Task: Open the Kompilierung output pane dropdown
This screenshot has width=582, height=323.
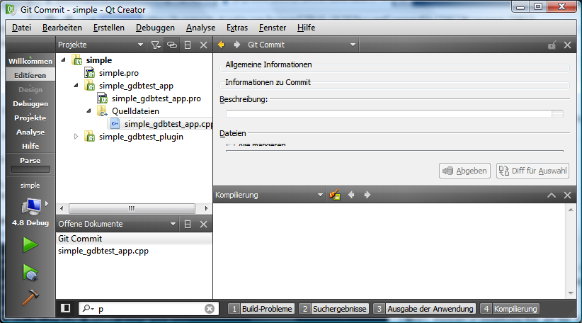Action: (269, 195)
